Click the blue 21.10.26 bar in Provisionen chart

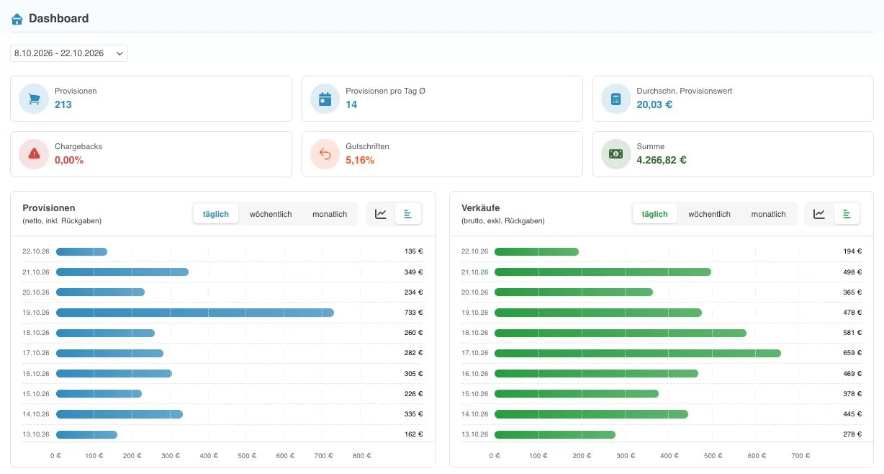click(x=122, y=272)
